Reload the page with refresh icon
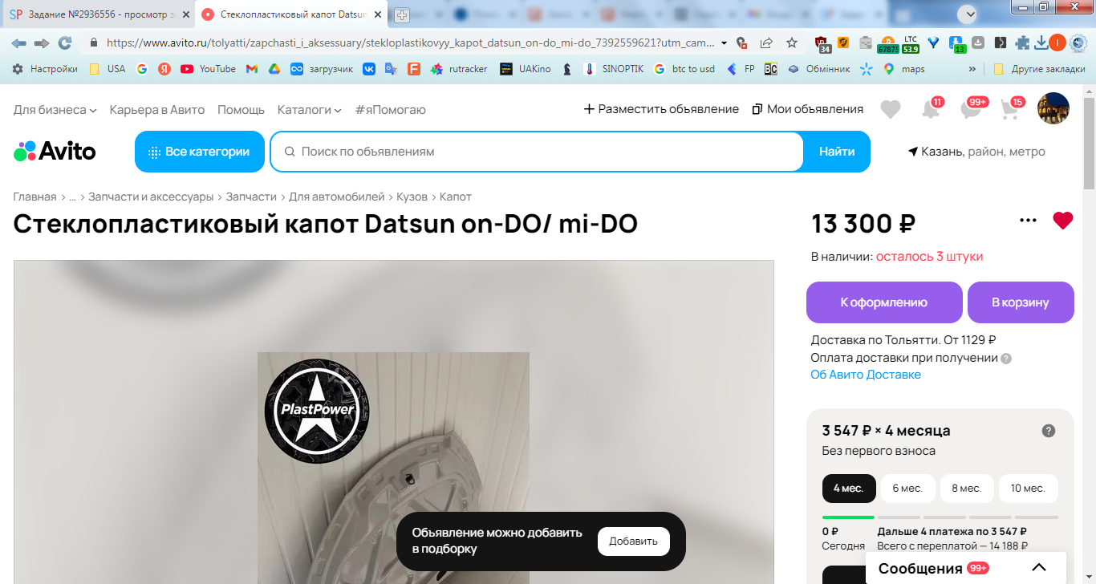The width and height of the screenshot is (1096, 584). pos(65,43)
